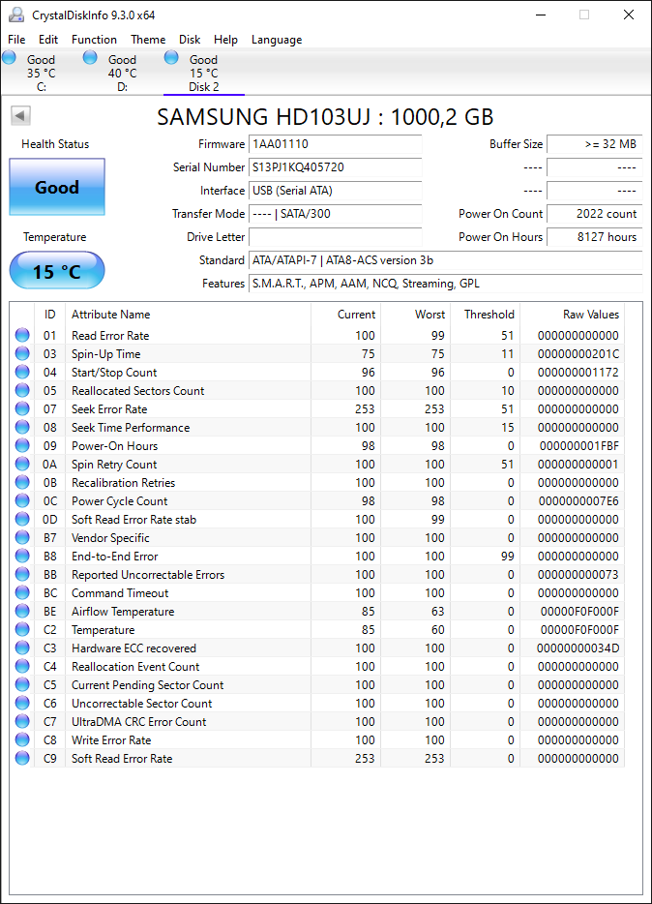Image resolution: width=652 pixels, height=904 pixels.
Task: Click the status icon for End-to-End Error
Action: pyautogui.click(x=22, y=556)
